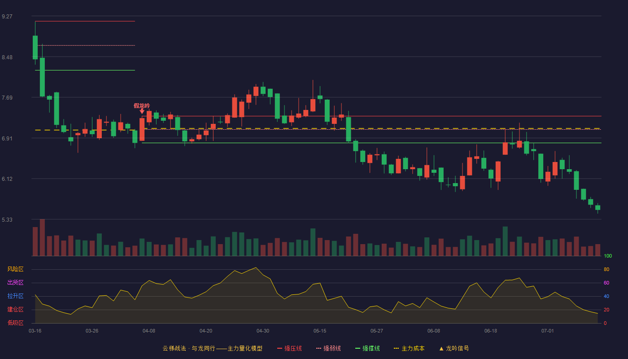
Task: Click the magenta 60 indicator axis value
Action: (x=606, y=283)
